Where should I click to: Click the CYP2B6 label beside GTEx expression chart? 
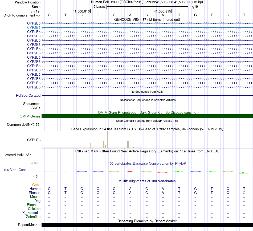click(x=34, y=140)
